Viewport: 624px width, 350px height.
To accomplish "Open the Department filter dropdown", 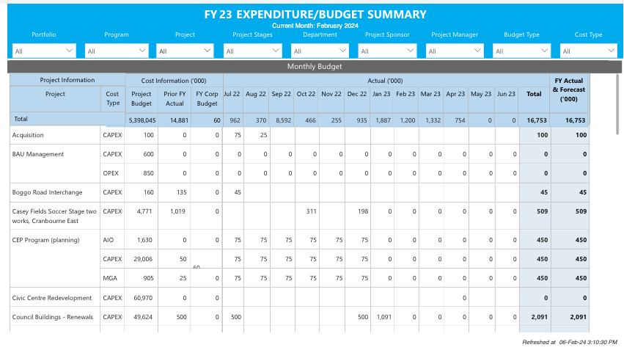I will (320, 51).
